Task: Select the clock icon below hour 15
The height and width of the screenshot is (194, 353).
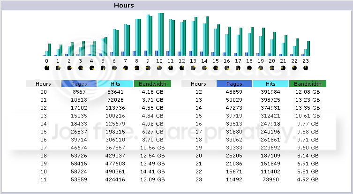Action: (x=216, y=68)
